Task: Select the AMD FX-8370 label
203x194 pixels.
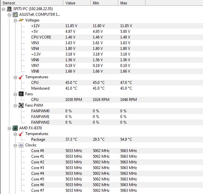Action: pyautogui.click(x=31, y=128)
